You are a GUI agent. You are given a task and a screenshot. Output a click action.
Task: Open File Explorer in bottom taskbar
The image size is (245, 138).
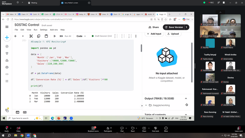click(15, 135)
